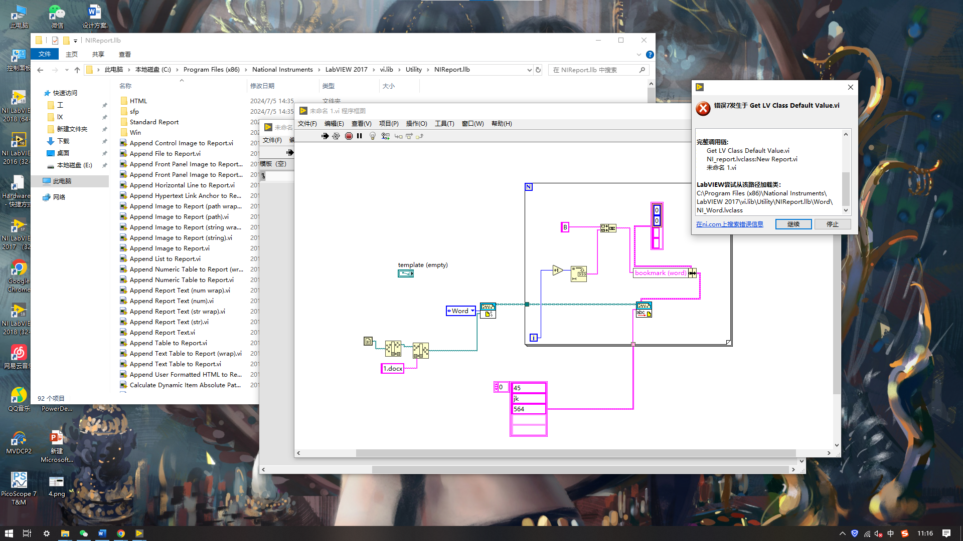Viewport: 963px width, 541px height.
Task: Click the Step Out icon
Action: [420, 136]
